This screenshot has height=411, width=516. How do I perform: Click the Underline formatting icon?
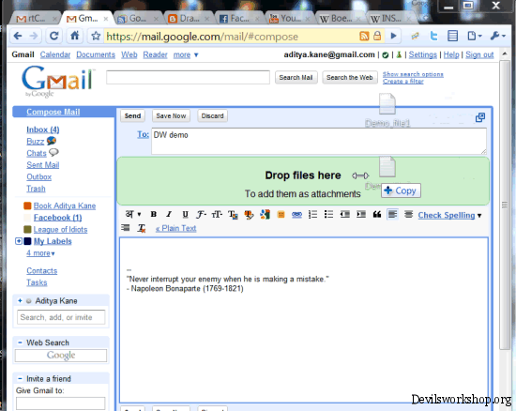[185, 215]
